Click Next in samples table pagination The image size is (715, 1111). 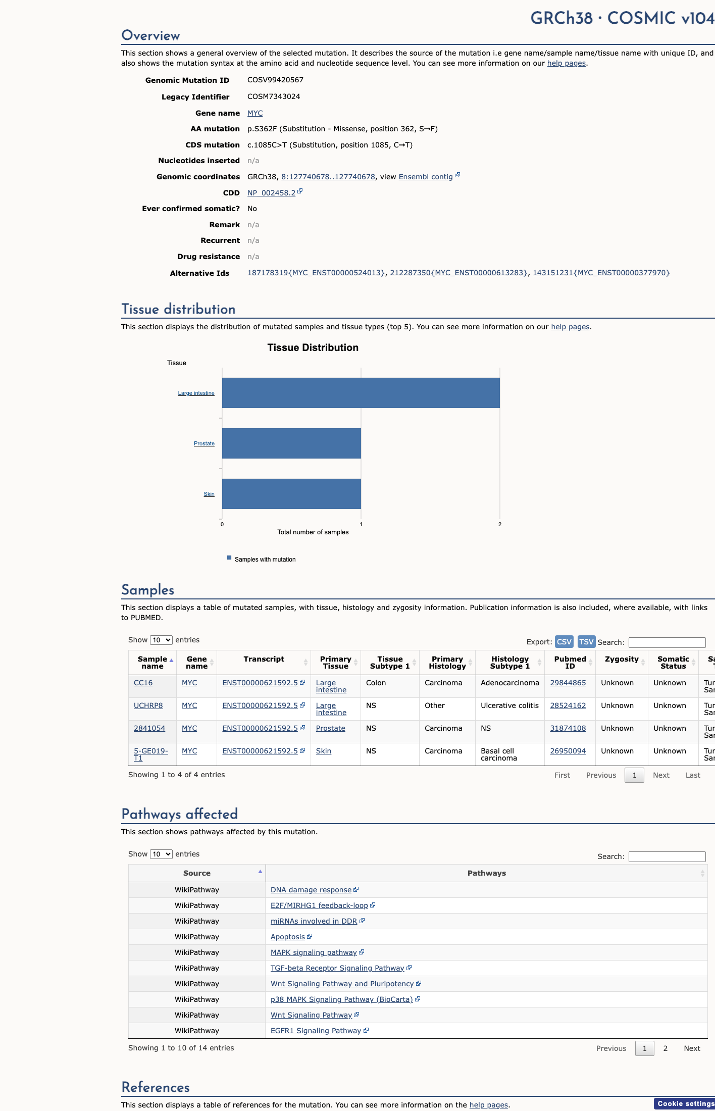(661, 775)
